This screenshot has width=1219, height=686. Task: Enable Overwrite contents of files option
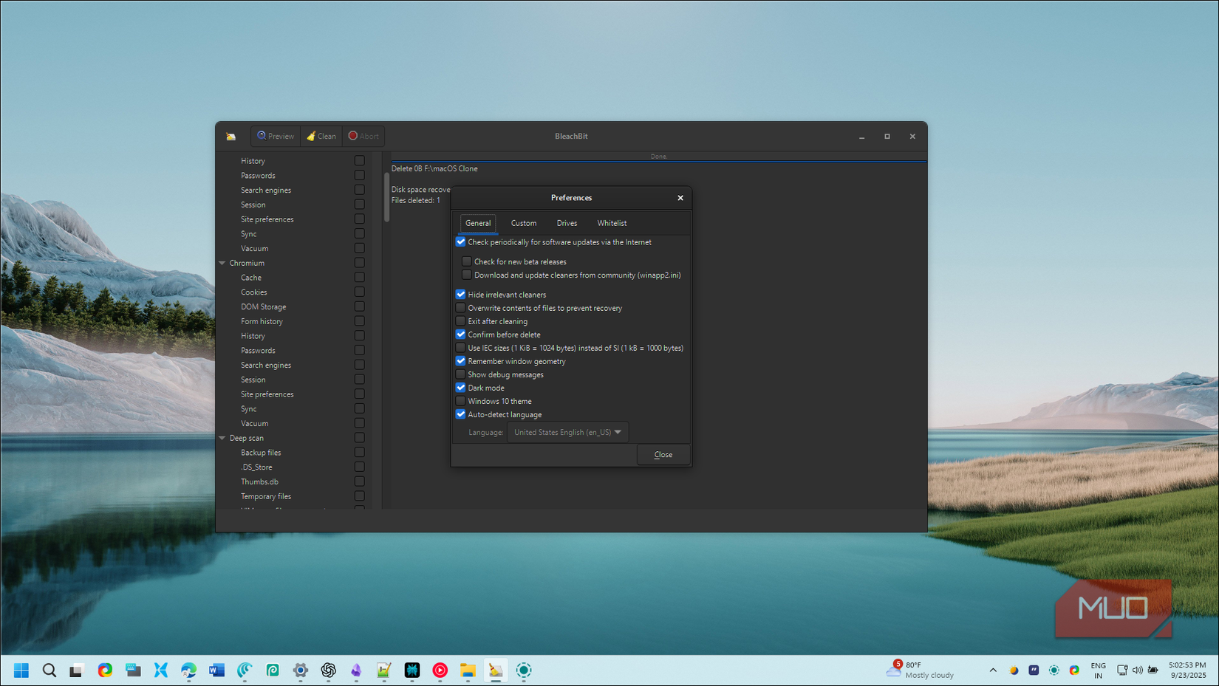click(x=461, y=308)
